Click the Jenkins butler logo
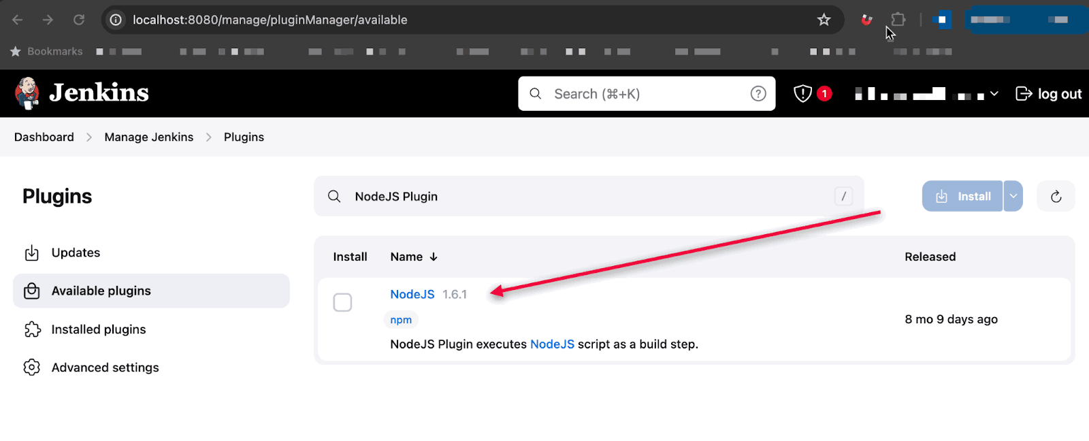The height and width of the screenshot is (441, 1089). point(27,93)
